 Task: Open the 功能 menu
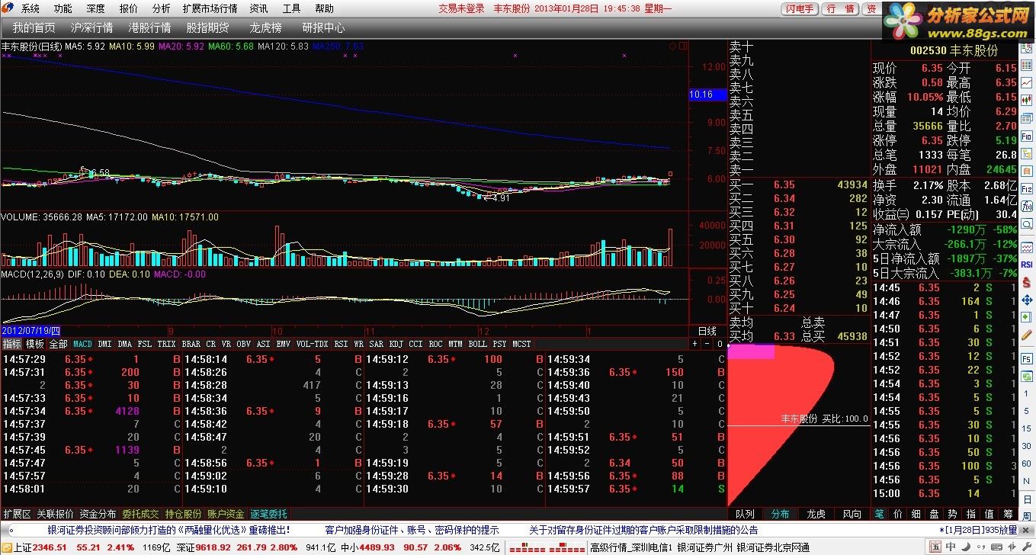point(63,8)
